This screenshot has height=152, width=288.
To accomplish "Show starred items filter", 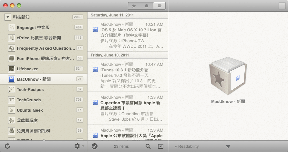I will pos(134,6).
